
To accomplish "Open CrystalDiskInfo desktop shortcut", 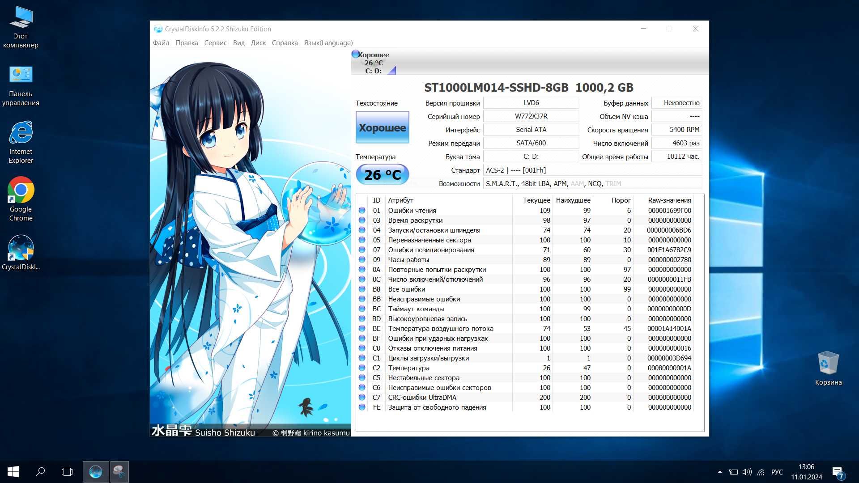I will (x=21, y=253).
